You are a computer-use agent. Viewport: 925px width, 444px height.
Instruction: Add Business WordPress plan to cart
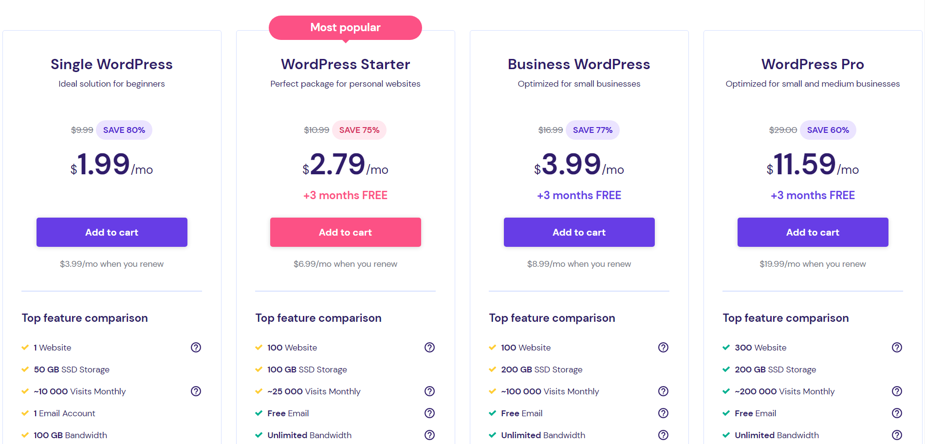tap(579, 232)
